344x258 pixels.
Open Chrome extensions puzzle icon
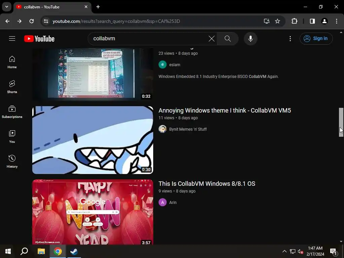[x=294, y=21]
